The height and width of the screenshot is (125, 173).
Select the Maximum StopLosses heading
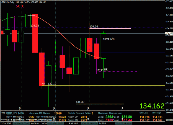(110, 113)
